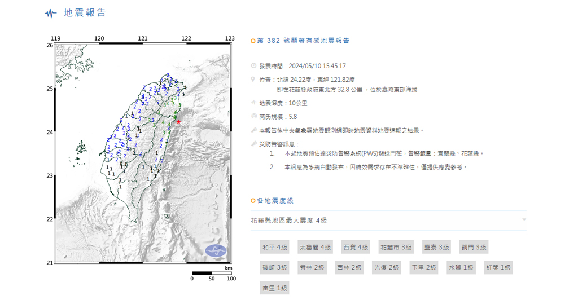Select the 和平 4級 station chip
Image resolution: width=578 pixels, height=304 pixels.
click(x=275, y=247)
